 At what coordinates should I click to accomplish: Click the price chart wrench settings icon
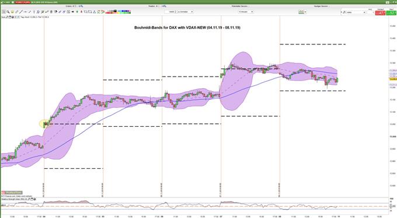[7, 17]
